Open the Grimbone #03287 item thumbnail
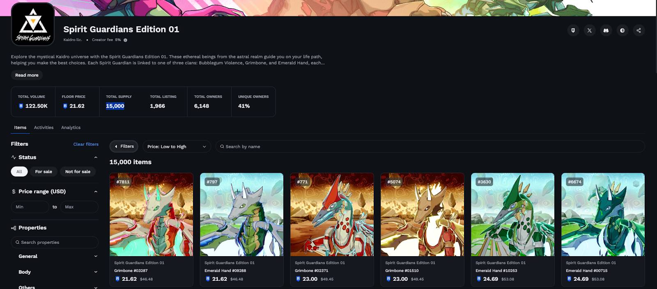This screenshot has width=657, height=289. click(x=151, y=215)
